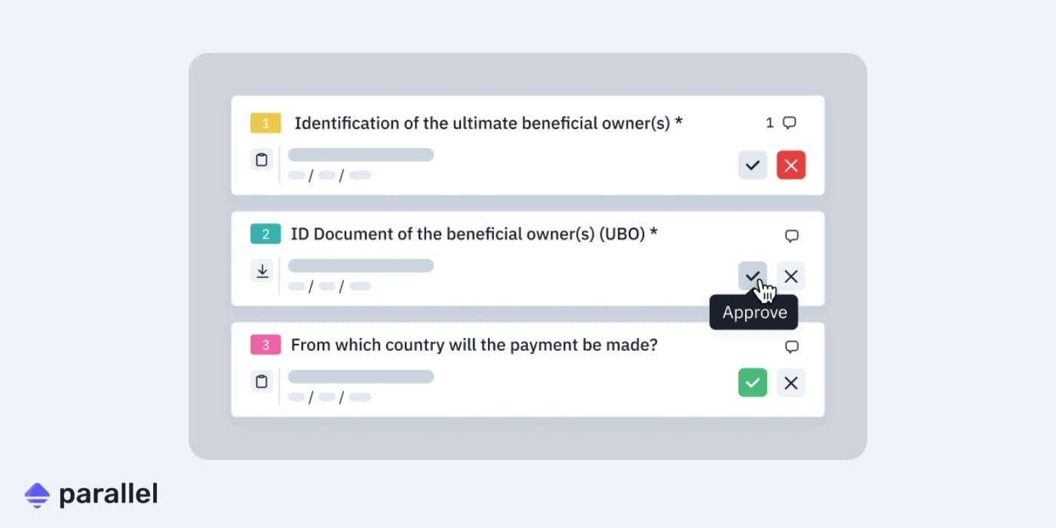
Task: Select the download icon for the ID Document item
Action: (262, 270)
